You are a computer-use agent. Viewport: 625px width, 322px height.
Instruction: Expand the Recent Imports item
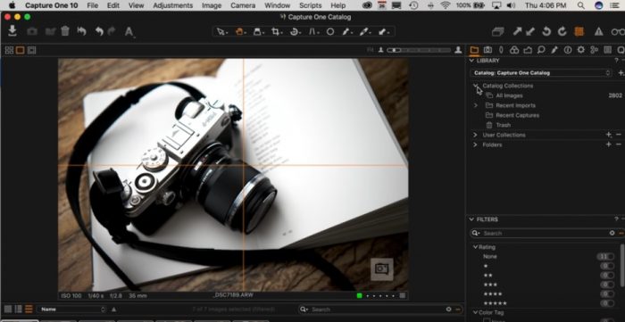[x=476, y=105]
